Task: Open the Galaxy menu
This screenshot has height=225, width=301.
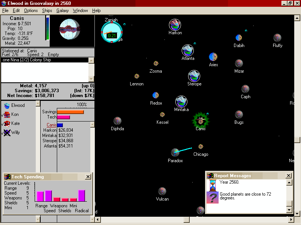Action: pos(62,11)
